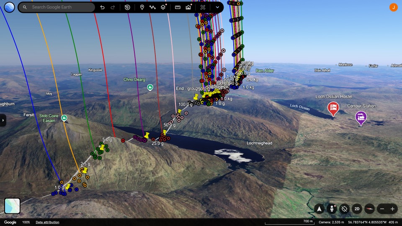Open historical imagery time tool
Screen dimensions: 402x226
pyautogui.click(x=127, y=7)
